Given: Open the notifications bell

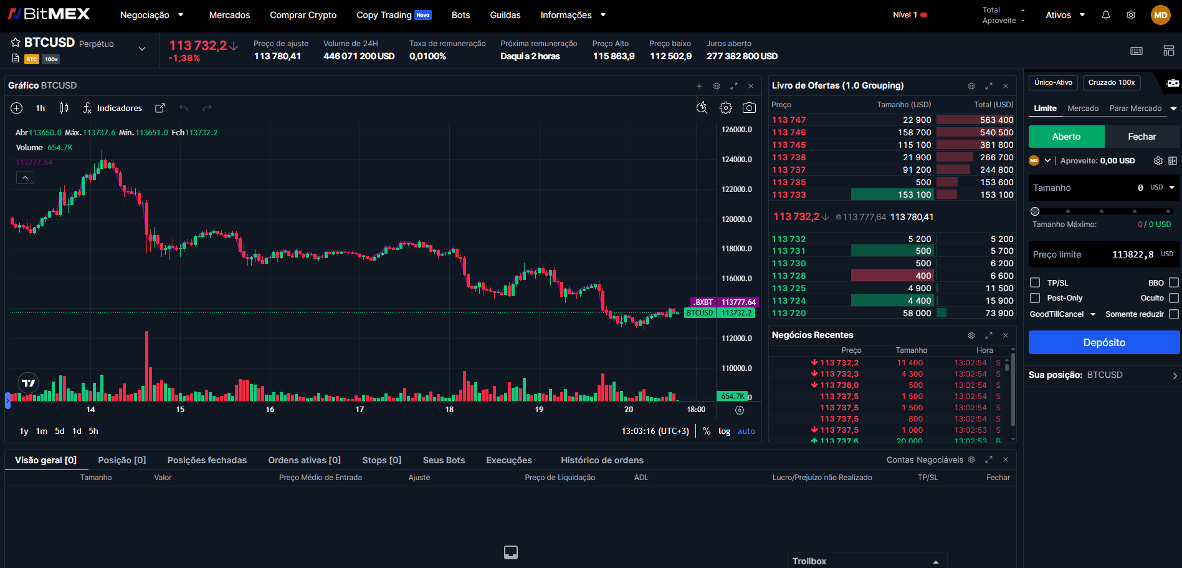Looking at the screenshot, I should [1106, 15].
